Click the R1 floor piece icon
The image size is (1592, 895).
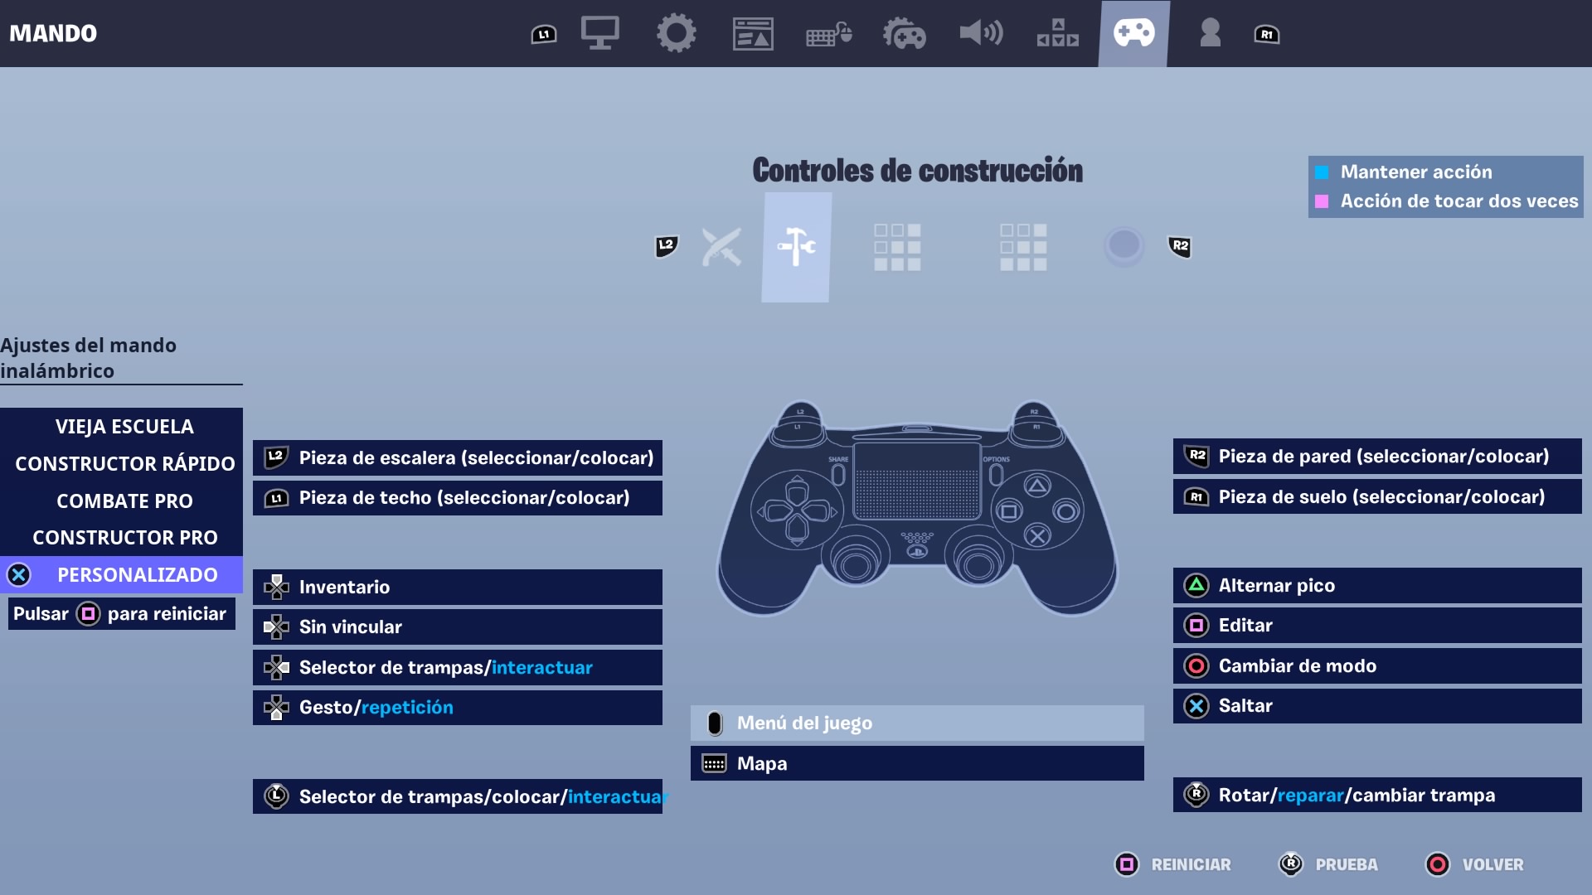[x=1196, y=497]
